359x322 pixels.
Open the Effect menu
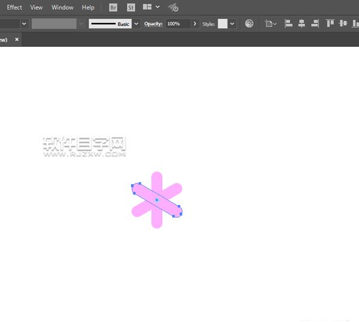pyautogui.click(x=14, y=8)
